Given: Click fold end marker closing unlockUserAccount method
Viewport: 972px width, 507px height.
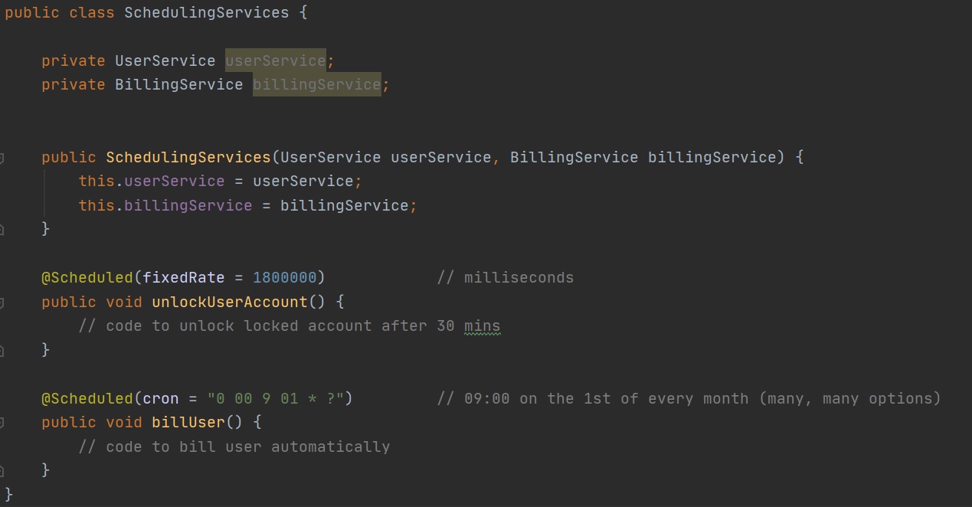Looking at the screenshot, I should [2, 350].
